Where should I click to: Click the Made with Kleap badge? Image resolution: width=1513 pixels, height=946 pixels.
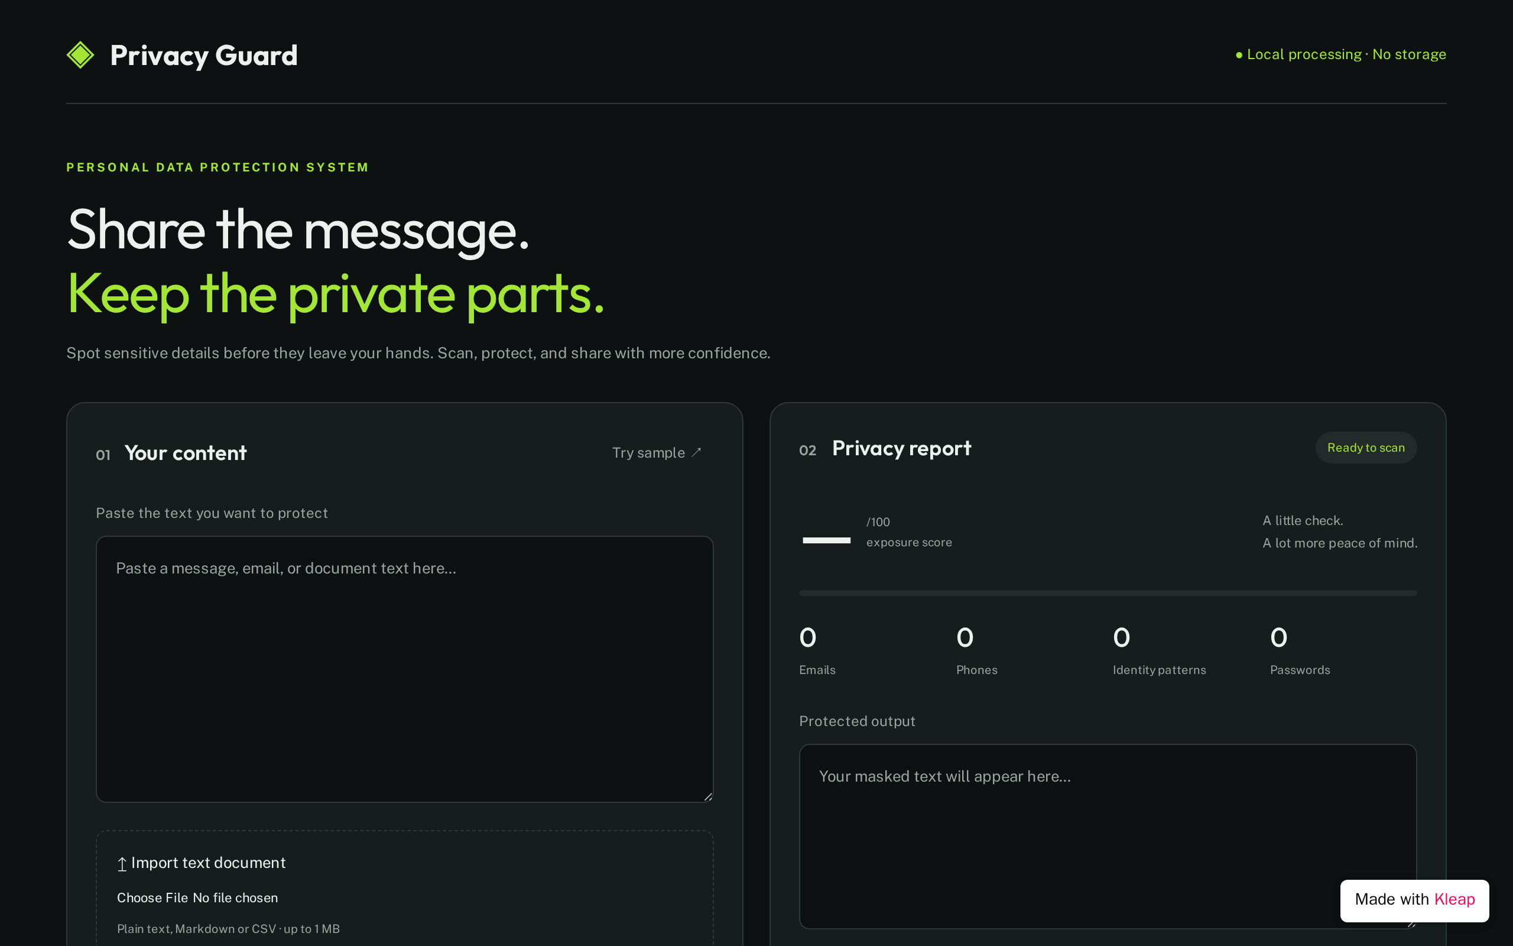point(1414,900)
